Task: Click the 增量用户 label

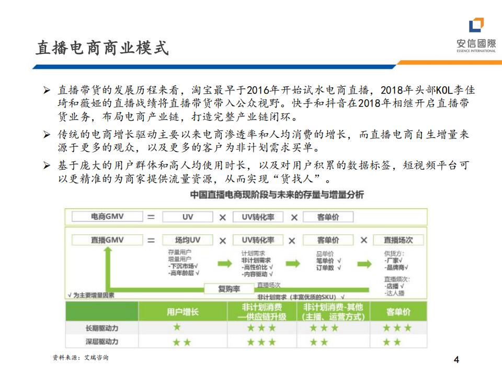Action: (179, 259)
